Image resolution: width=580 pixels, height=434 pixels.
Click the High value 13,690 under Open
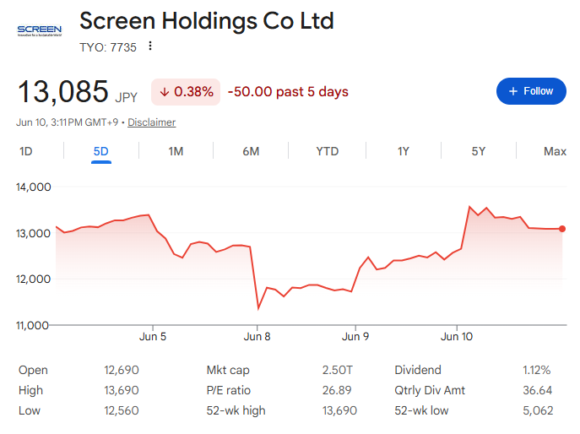coord(122,390)
